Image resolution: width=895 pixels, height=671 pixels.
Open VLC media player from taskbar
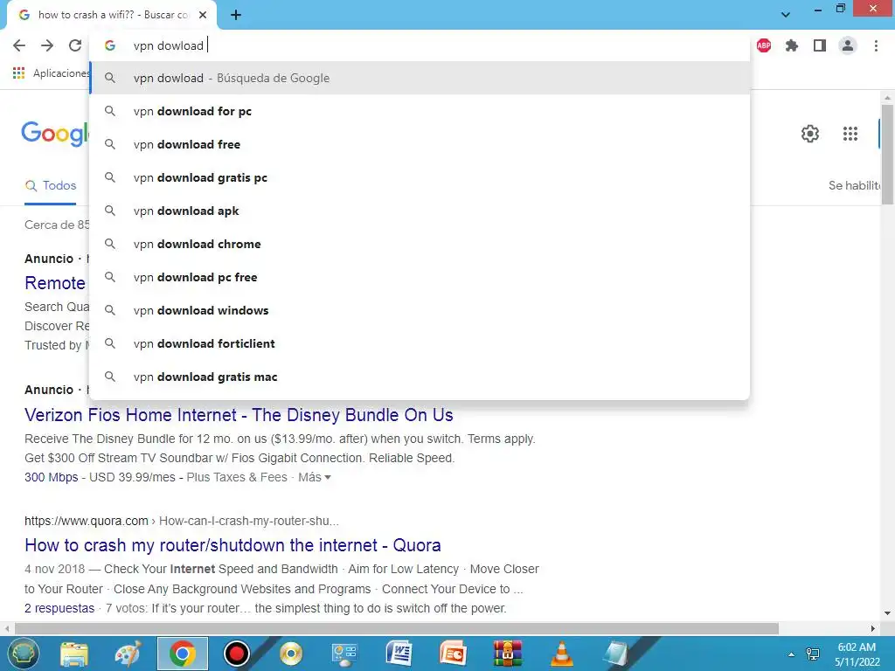[x=562, y=654]
